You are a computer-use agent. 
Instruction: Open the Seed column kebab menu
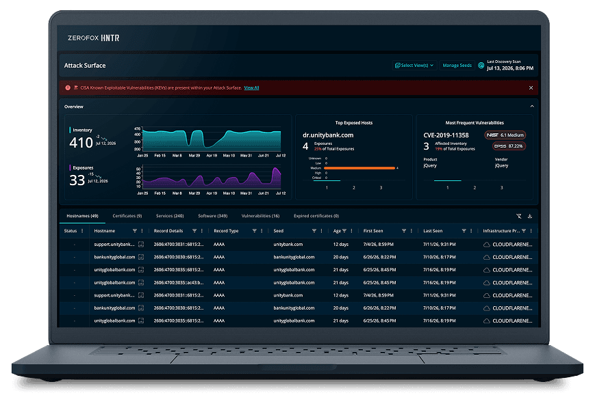click(x=321, y=230)
